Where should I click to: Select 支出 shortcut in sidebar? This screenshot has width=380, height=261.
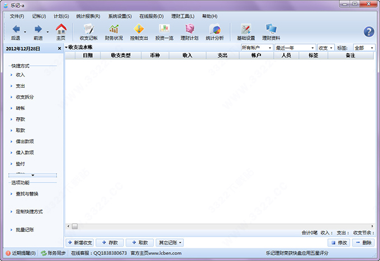point(20,86)
